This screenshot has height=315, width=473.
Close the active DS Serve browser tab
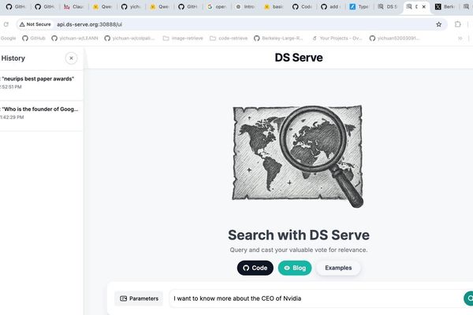click(x=424, y=6)
